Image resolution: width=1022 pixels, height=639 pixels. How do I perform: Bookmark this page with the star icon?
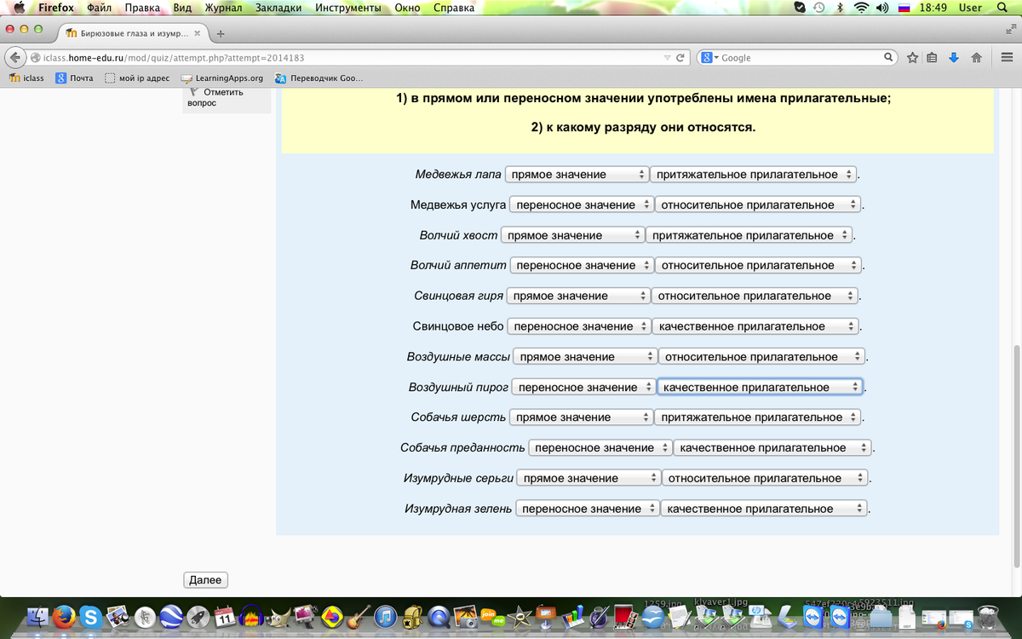pos(912,58)
